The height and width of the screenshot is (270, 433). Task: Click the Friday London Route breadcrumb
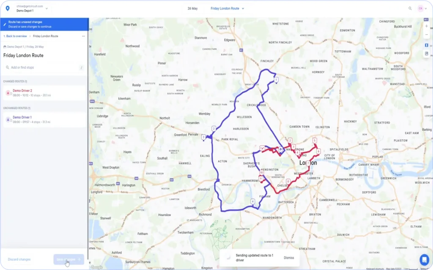point(46,36)
